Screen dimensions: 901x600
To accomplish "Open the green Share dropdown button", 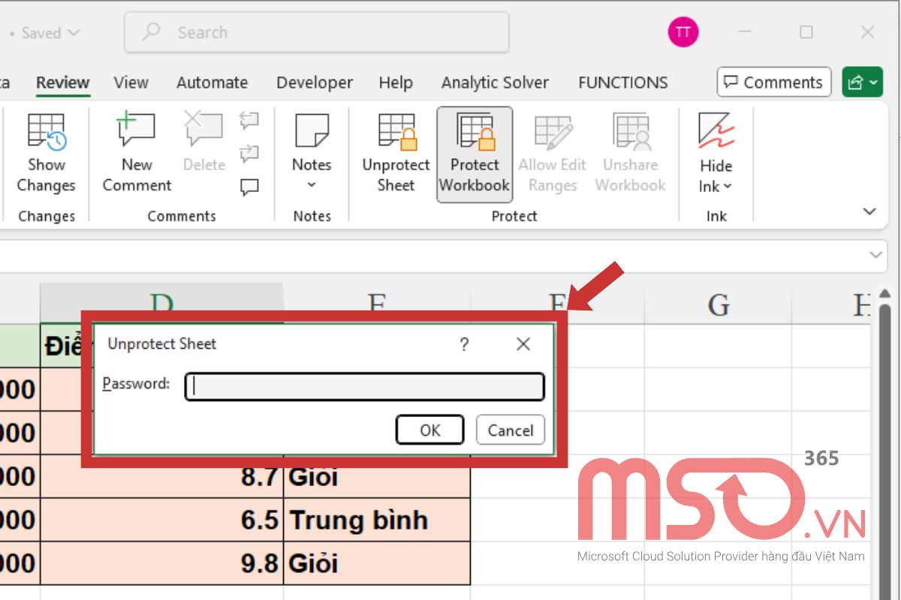I will (x=862, y=82).
